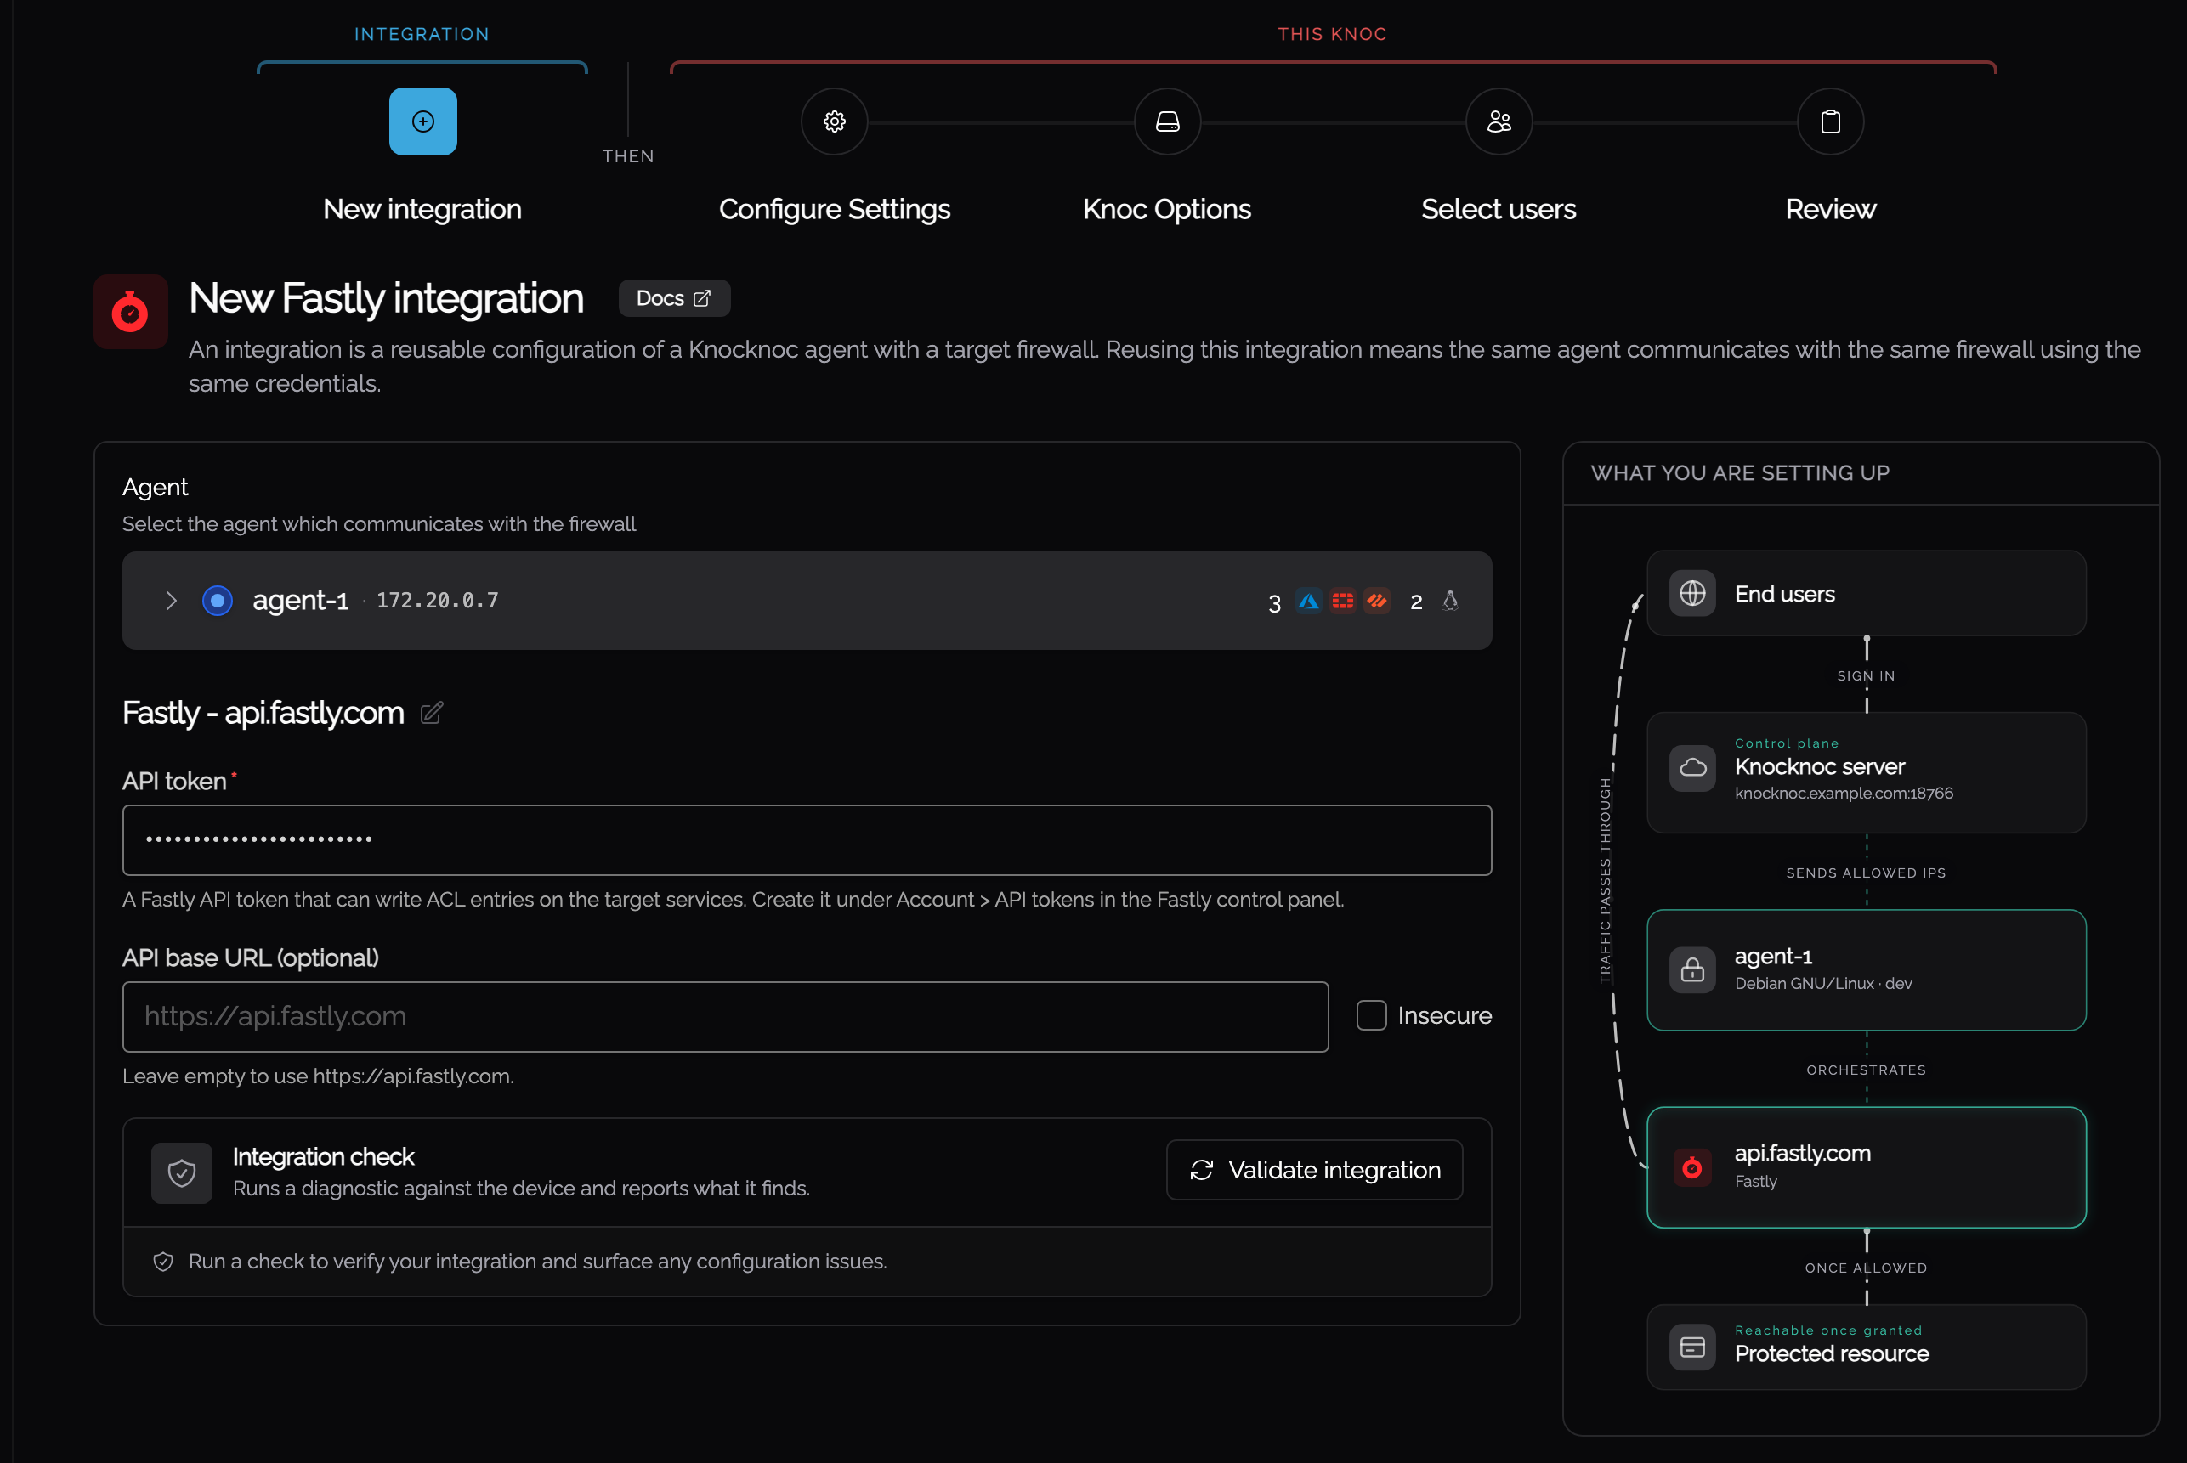Click the End users label in the diagram

(x=1785, y=595)
